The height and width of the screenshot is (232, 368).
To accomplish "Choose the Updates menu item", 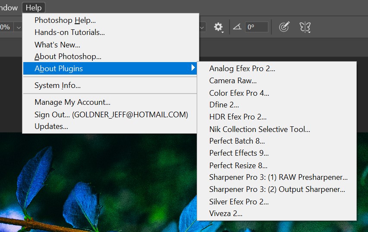I will click(x=110, y=126).
